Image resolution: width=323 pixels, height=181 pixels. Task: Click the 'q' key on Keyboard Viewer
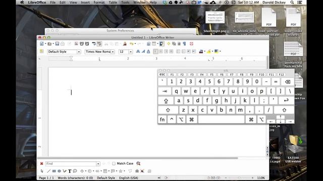click(x=176, y=91)
